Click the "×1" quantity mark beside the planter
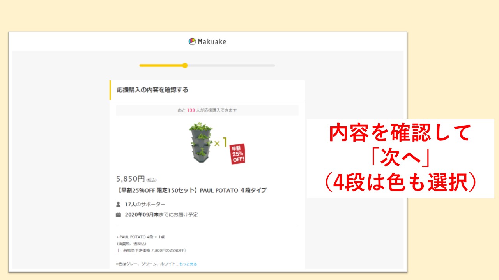 click(x=220, y=142)
